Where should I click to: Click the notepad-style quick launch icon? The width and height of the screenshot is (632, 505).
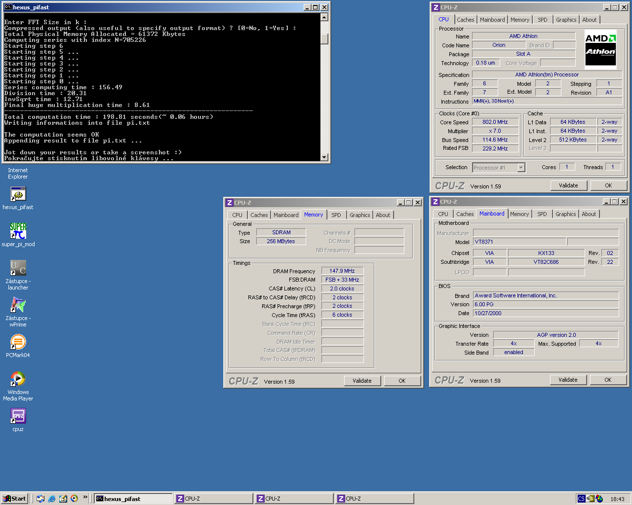(63, 499)
